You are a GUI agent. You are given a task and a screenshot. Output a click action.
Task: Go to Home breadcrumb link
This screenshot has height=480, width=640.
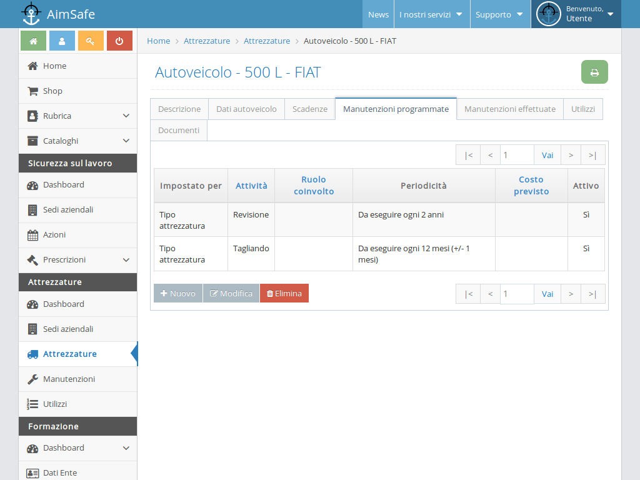pos(158,41)
